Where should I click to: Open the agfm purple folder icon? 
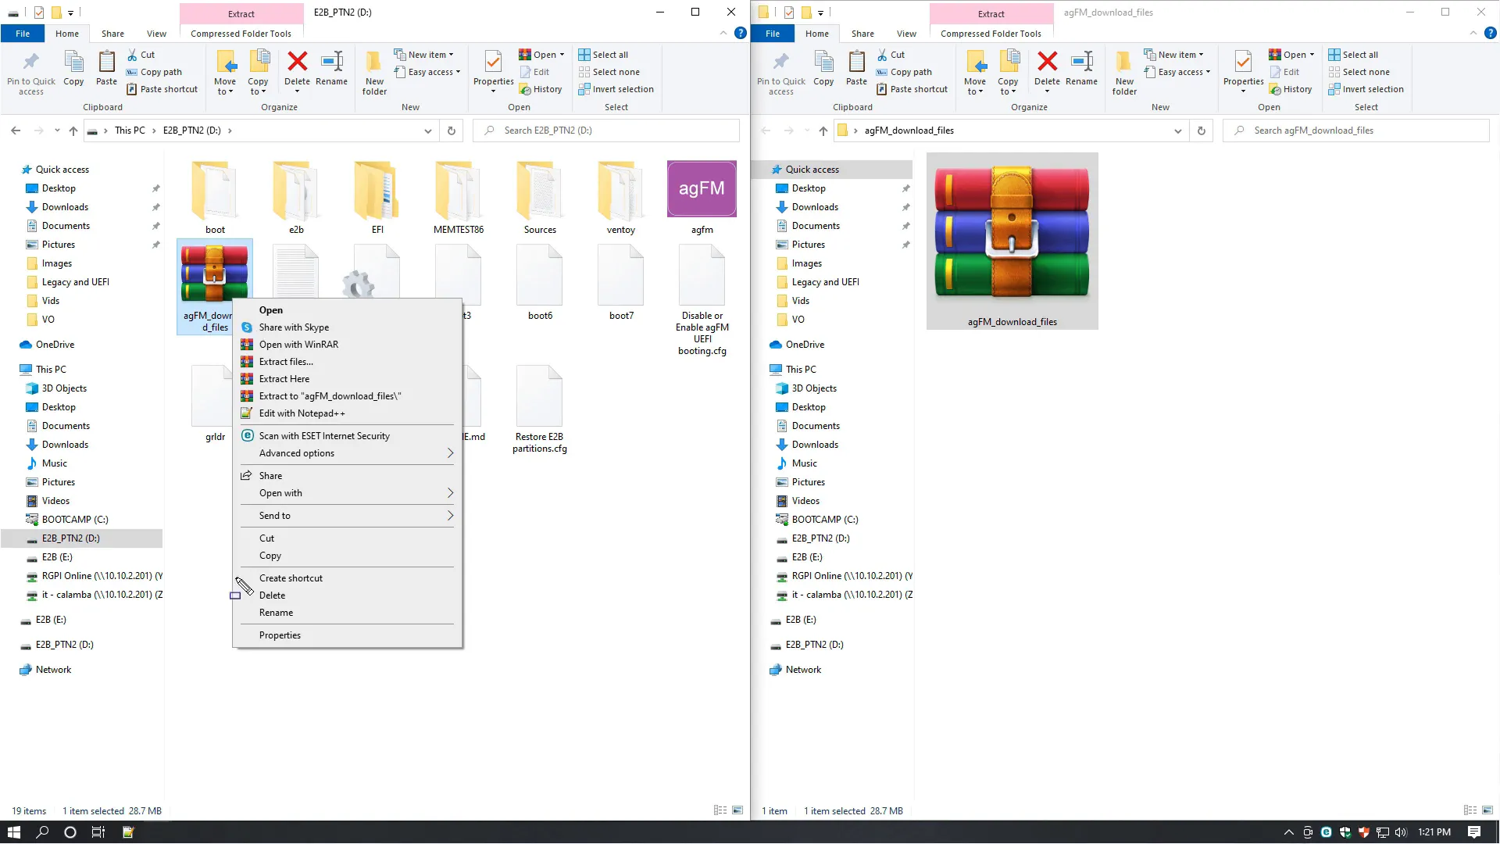(x=702, y=189)
